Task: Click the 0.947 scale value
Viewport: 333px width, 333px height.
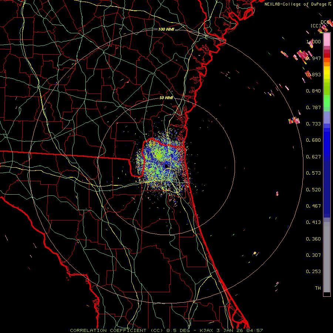Action: point(313,58)
